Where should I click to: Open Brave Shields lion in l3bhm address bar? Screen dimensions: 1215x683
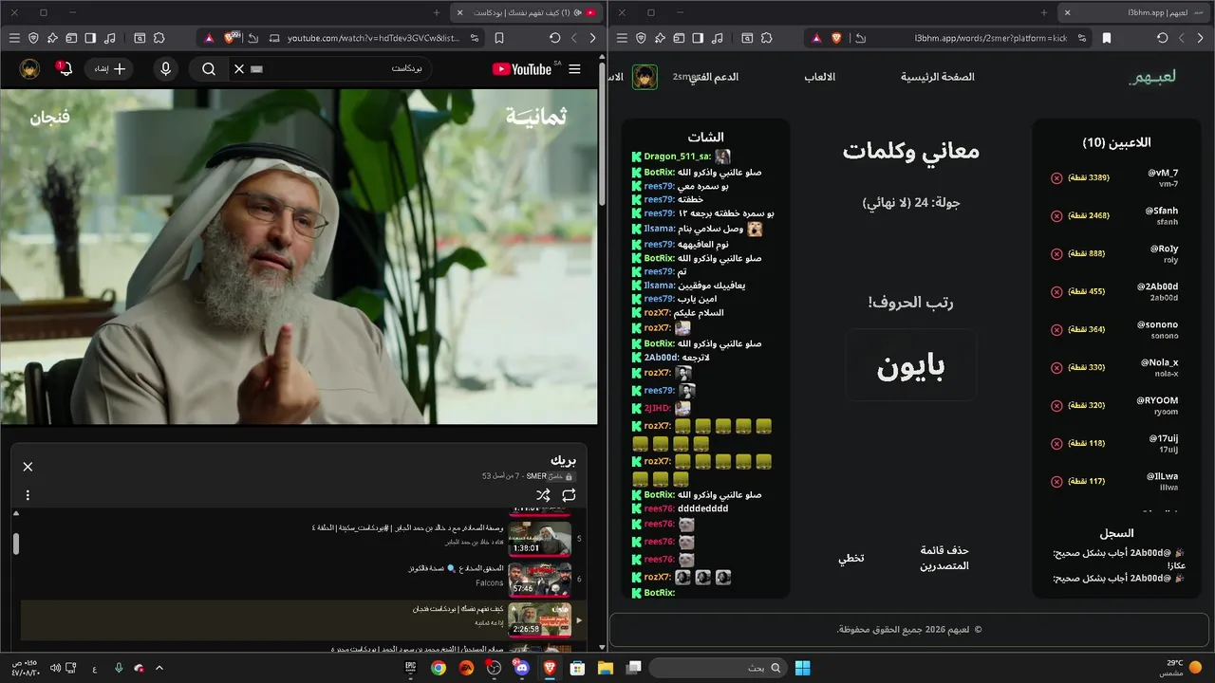836,38
